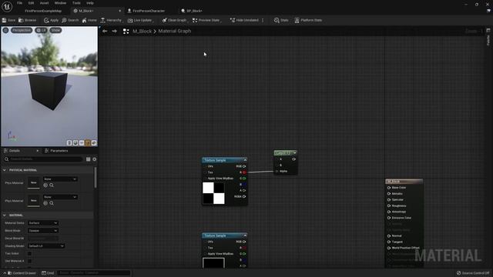493x277 pixels.
Task: Click the Search toolbar icon
Action: tap(70, 20)
